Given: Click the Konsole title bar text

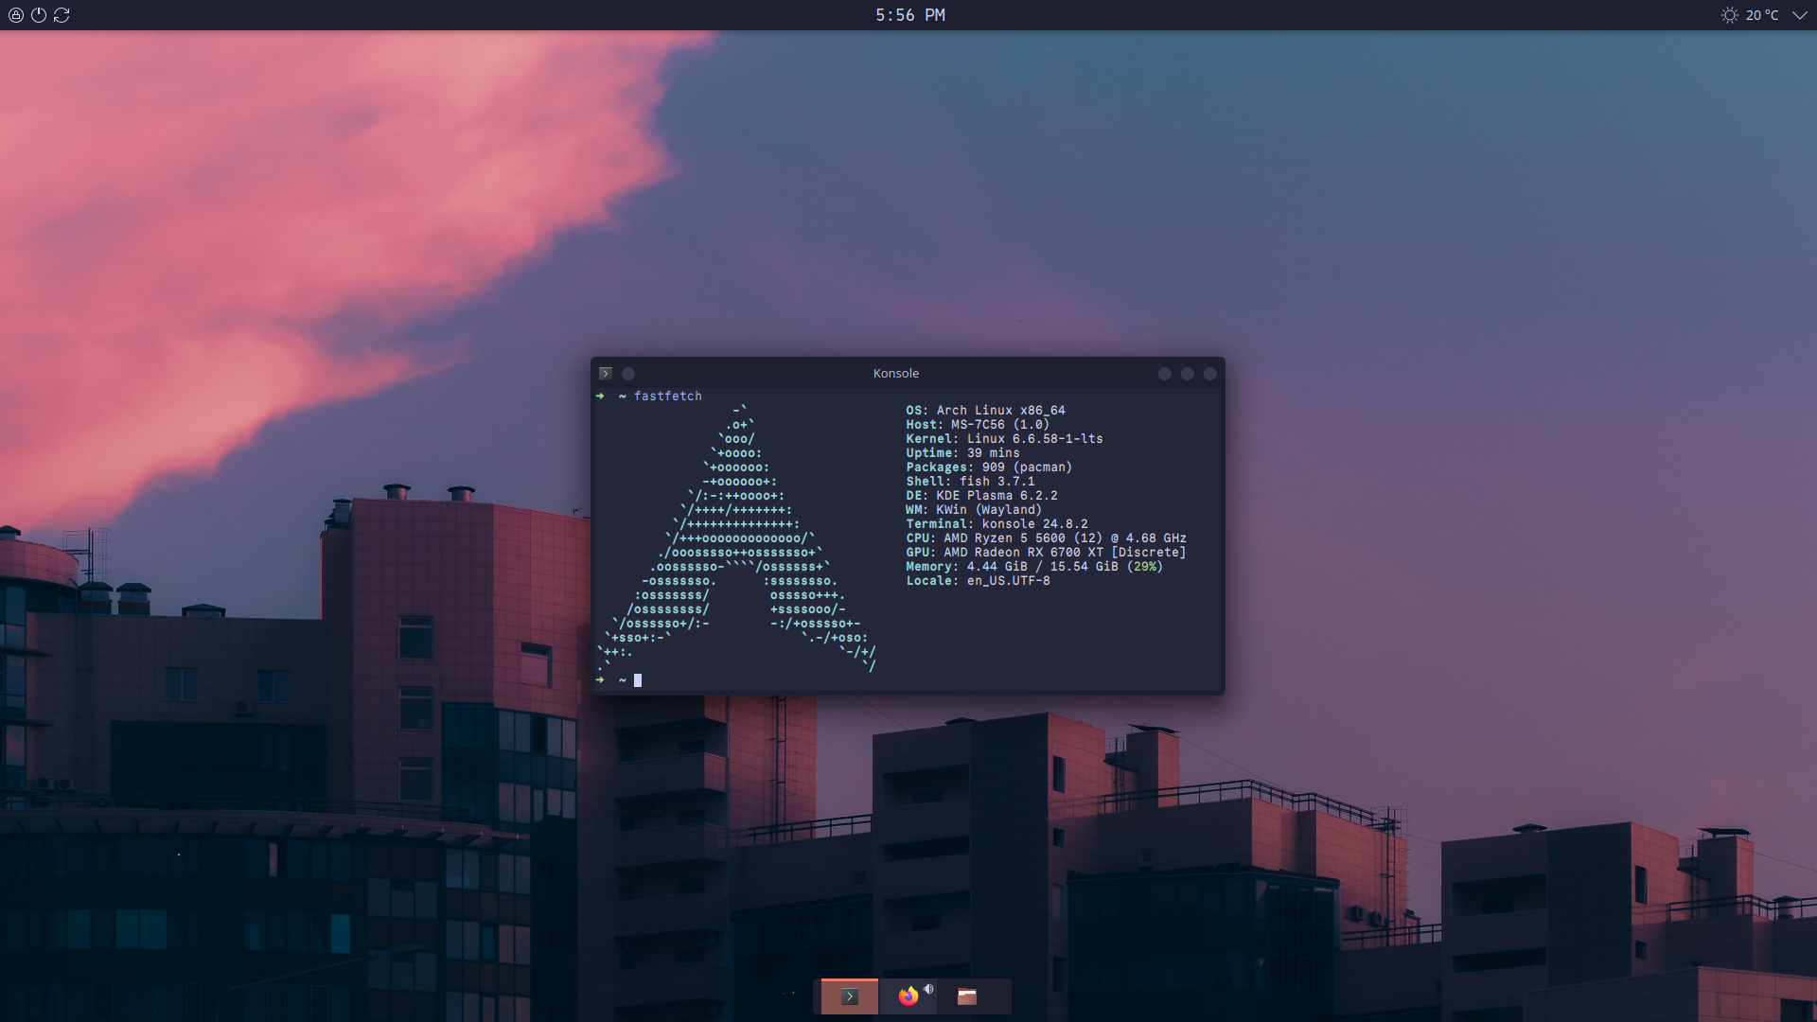Looking at the screenshot, I should 896,374.
